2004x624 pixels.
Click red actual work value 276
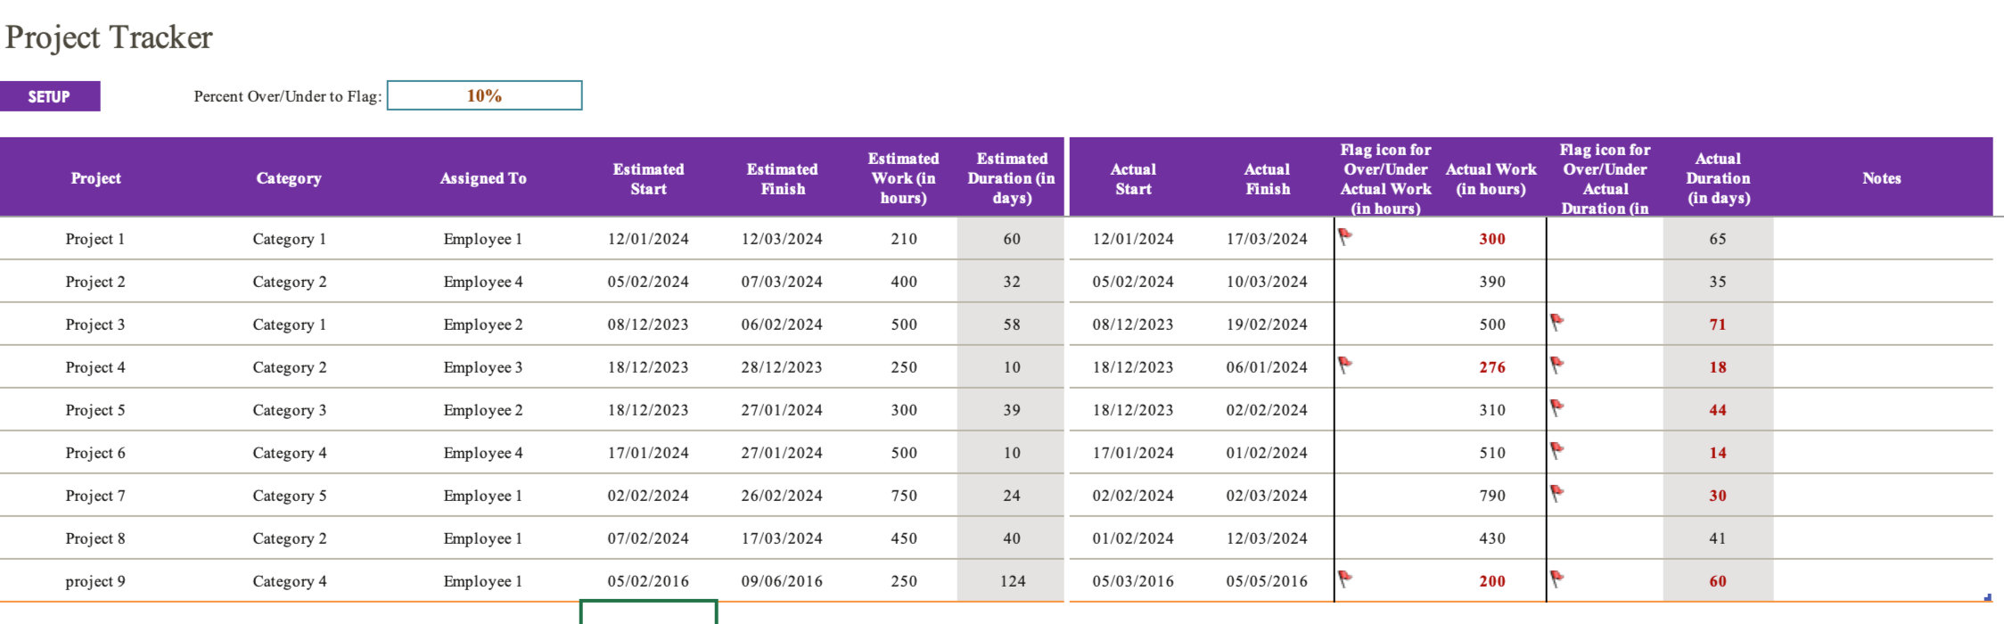1492,367
